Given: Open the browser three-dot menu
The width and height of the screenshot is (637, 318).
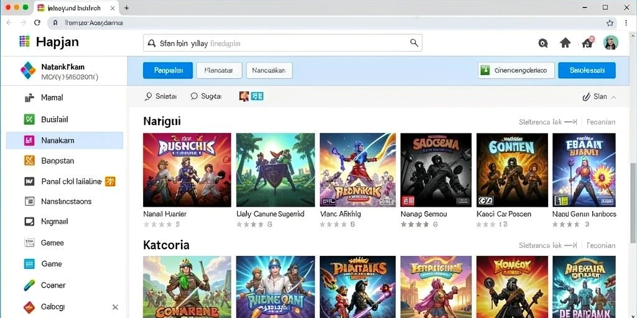Looking at the screenshot, I should (x=626, y=23).
